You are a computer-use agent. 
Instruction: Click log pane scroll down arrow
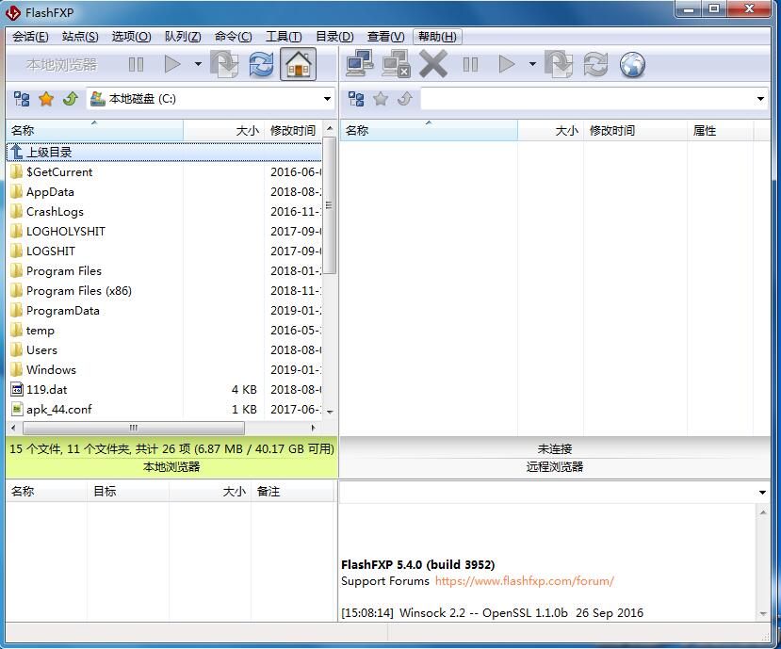(x=763, y=614)
